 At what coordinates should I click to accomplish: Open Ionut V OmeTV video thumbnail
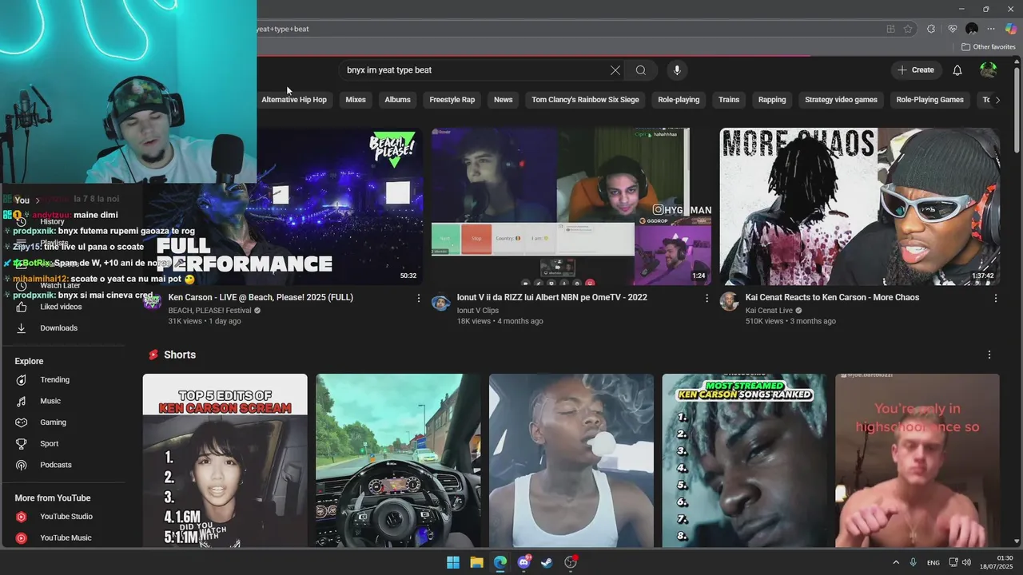(571, 206)
